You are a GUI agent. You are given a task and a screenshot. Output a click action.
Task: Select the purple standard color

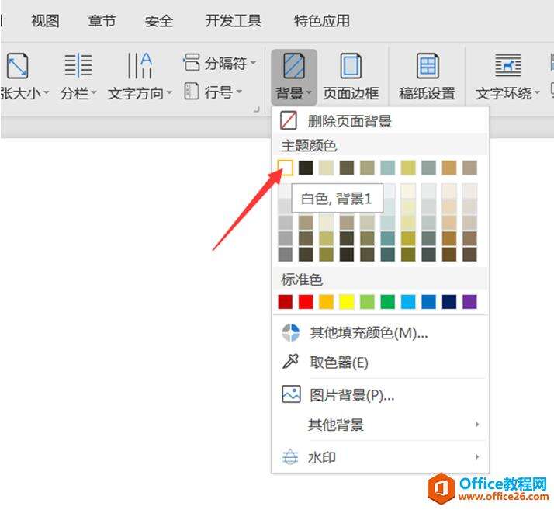(x=469, y=302)
